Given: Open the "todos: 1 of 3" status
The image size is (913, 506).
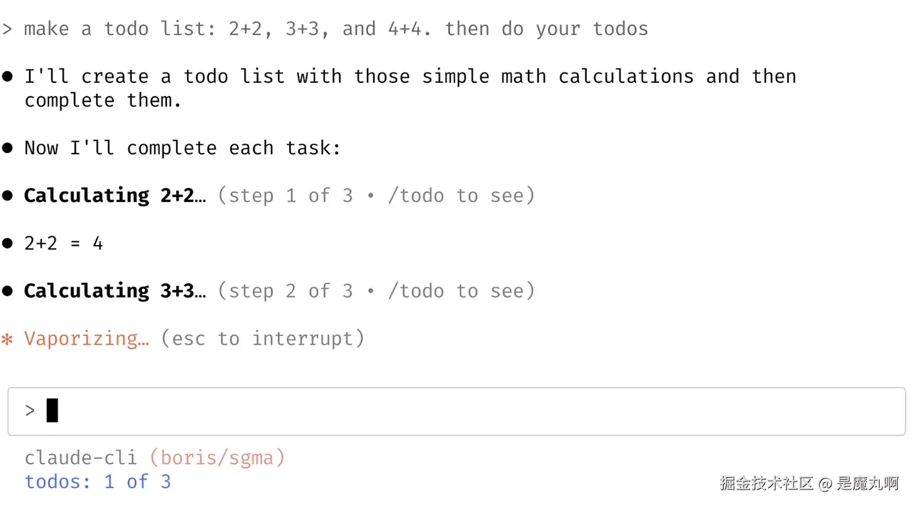Looking at the screenshot, I should point(97,482).
